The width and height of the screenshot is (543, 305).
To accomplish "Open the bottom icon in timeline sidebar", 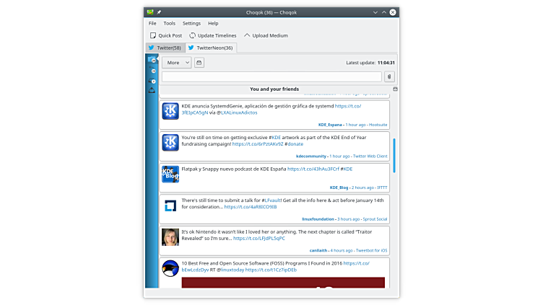I will [152, 91].
